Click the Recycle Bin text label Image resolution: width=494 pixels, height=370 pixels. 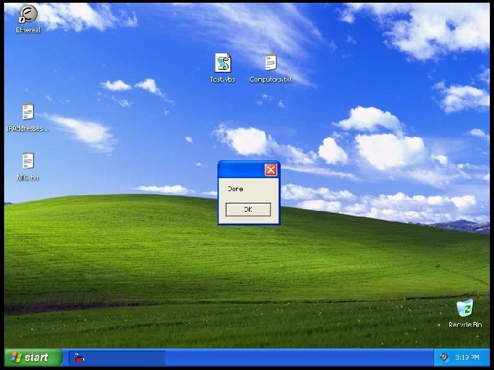pyautogui.click(x=465, y=324)
